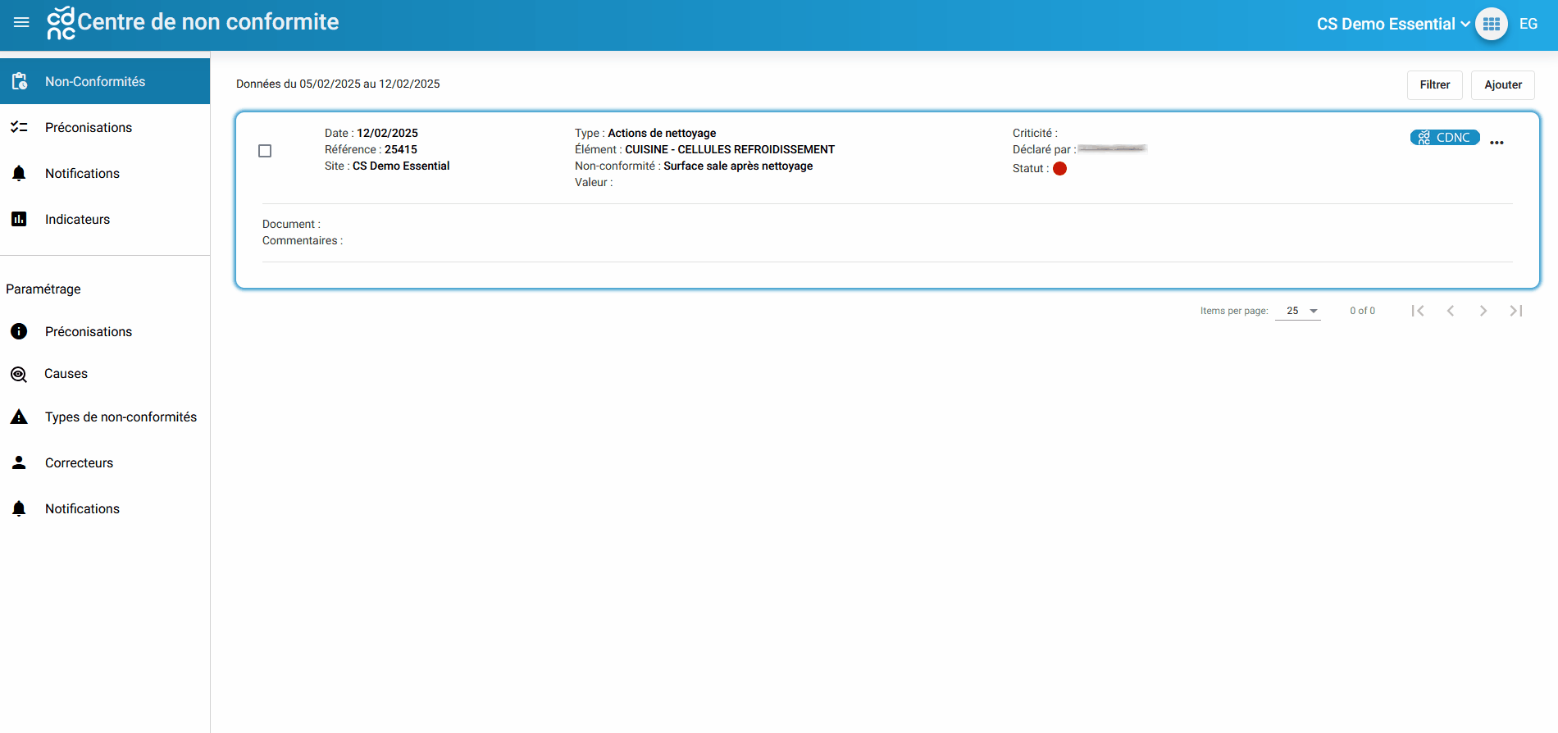The image size is (1558, 733).
Task: Click the Indicateurs chart icon
Action: pyautogui.click(x=19, y=219)
